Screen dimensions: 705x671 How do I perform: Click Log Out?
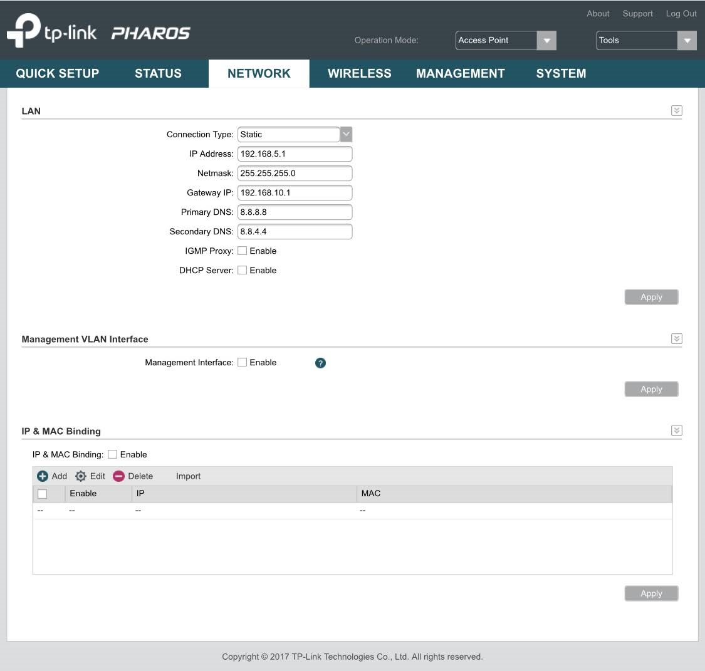(x=681, y=14)
